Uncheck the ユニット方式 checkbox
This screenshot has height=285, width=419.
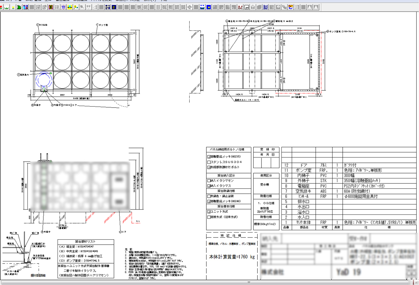[209, 212]
